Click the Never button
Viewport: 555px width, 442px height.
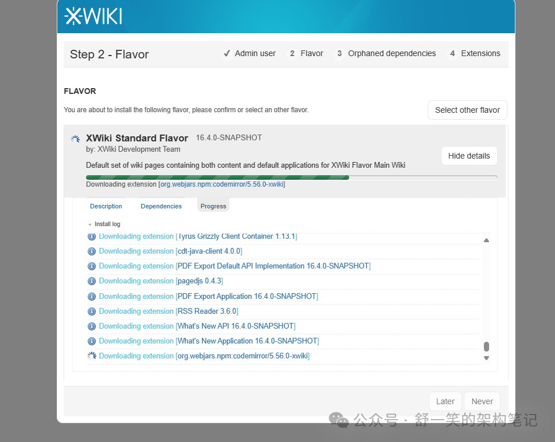(x=482, y=401)
